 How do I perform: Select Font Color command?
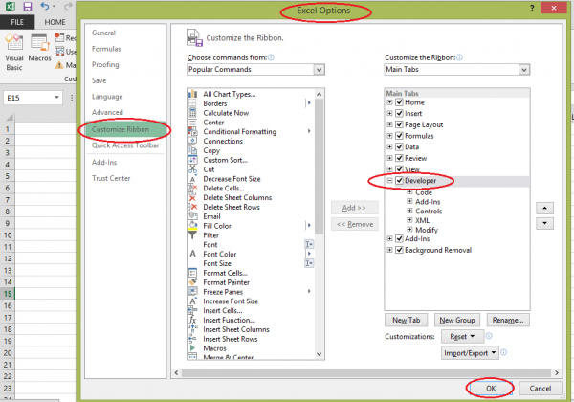220,254
